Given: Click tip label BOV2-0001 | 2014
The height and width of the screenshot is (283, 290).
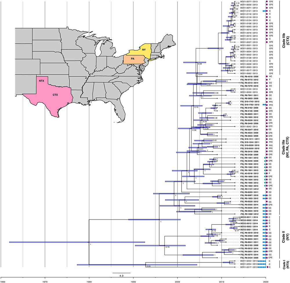Looking at the screenshot, I should point(249,230).
